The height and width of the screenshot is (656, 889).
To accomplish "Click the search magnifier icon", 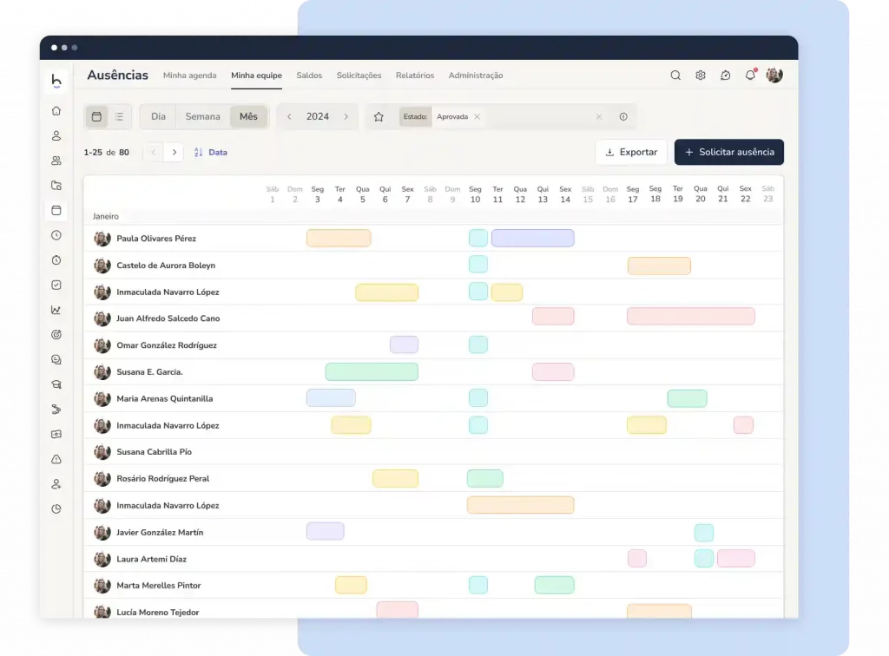I will pyautogui.click(x=675, y=75).
